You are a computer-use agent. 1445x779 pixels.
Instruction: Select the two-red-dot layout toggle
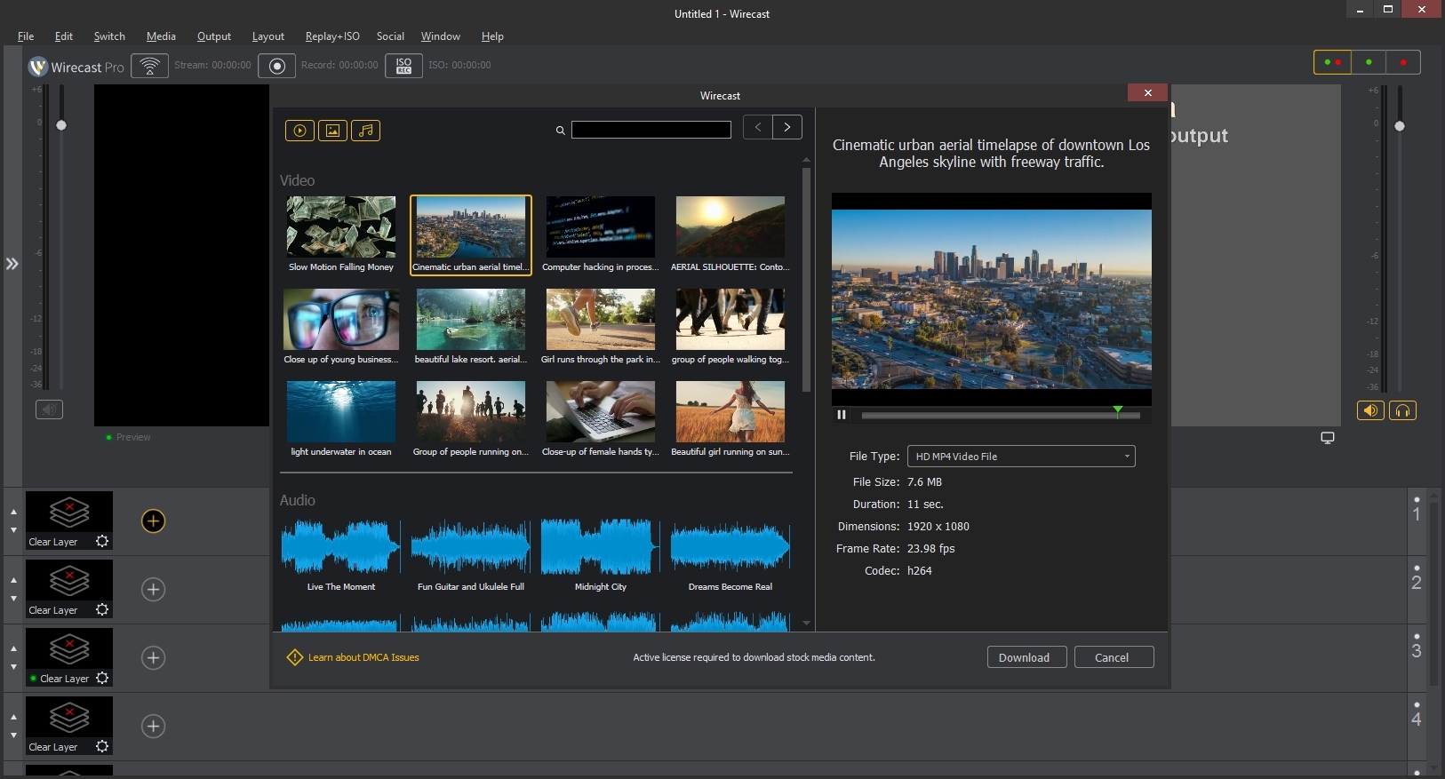pyautogui.click(x=1332, y=62)
